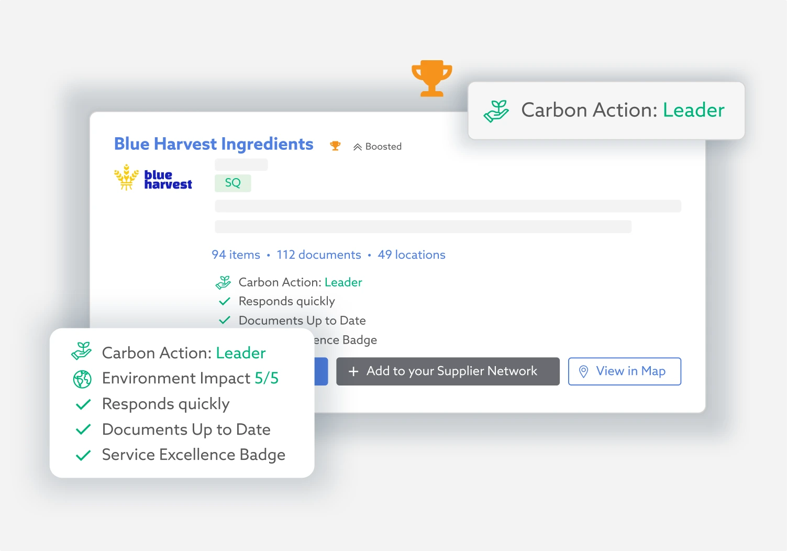787x551 pixels.
Task: Open the Blue Harvest Ingredients supplier title
Action: tap(214, 144)
